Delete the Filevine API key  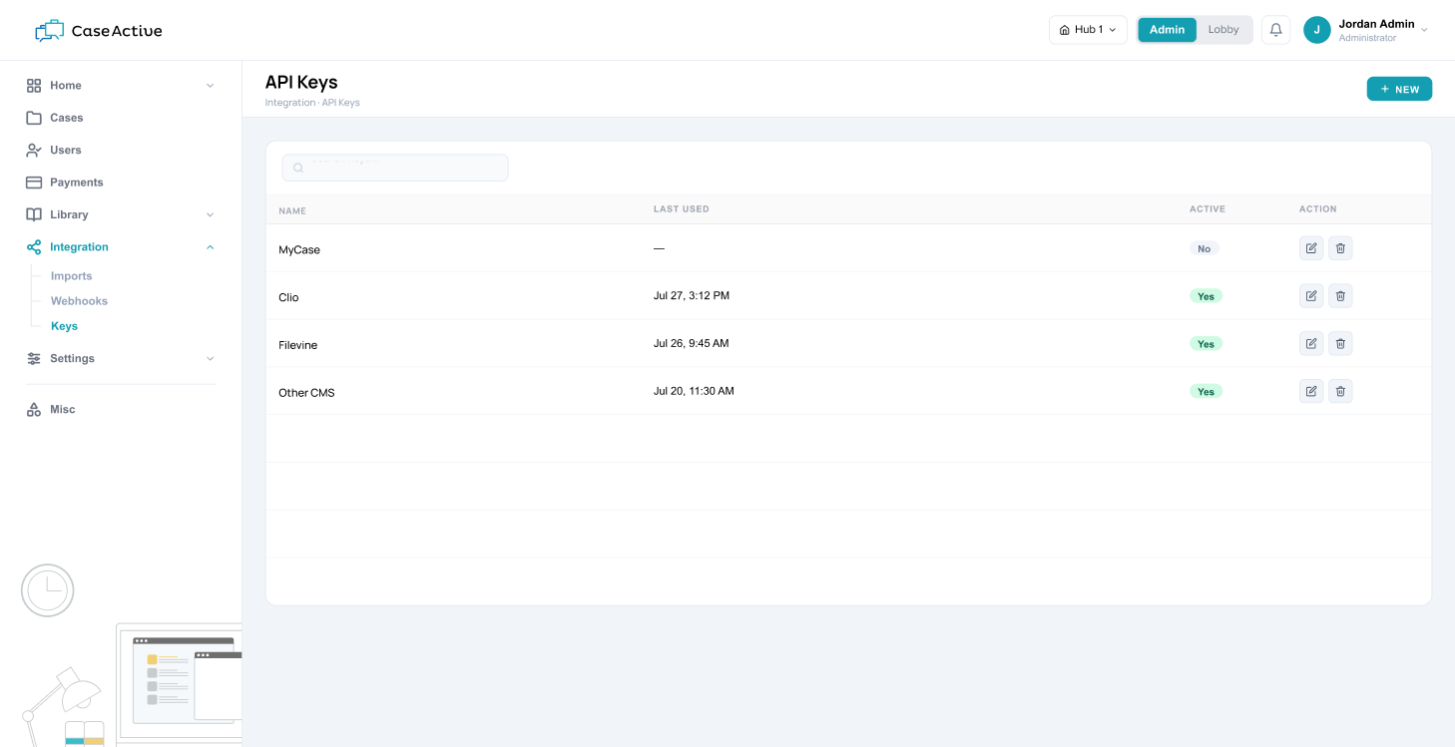pyautogui.click(x=1340, y=344)
